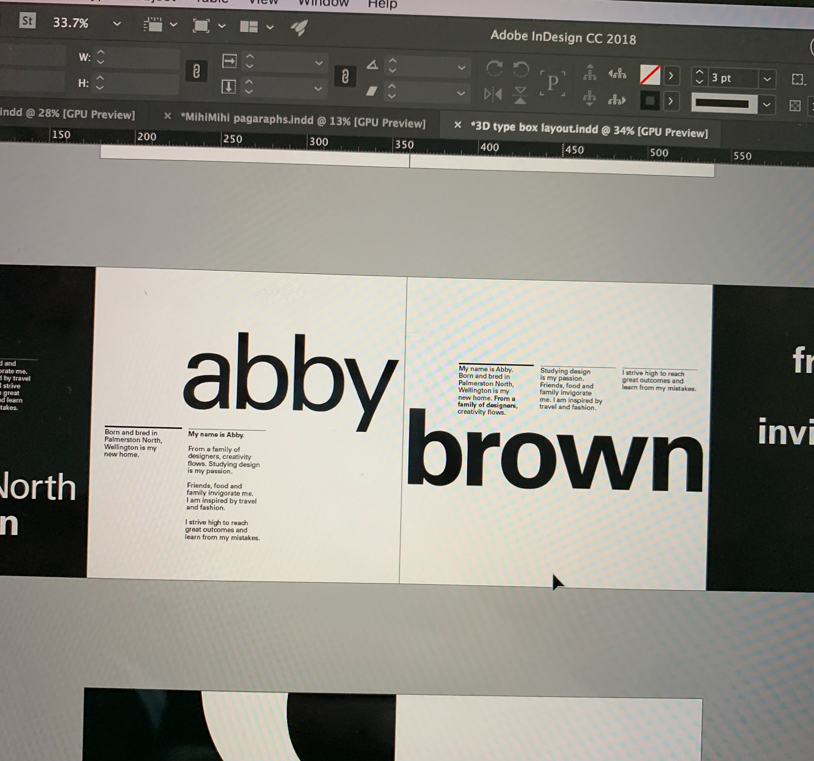The width and height of the screenshot is (814, 761).
Task: Open the Shear X Angle dropdown
Action: coord(461,94)
